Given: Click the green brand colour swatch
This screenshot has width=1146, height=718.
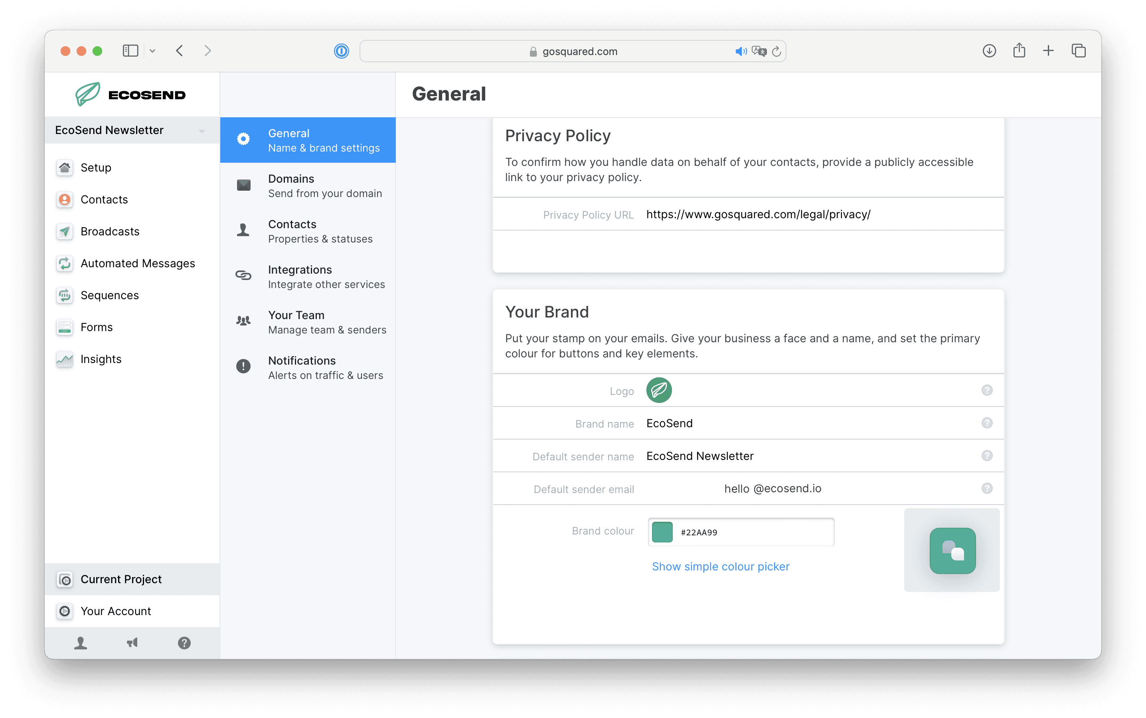Looking at the screenshot, I should tap(662, 532).
